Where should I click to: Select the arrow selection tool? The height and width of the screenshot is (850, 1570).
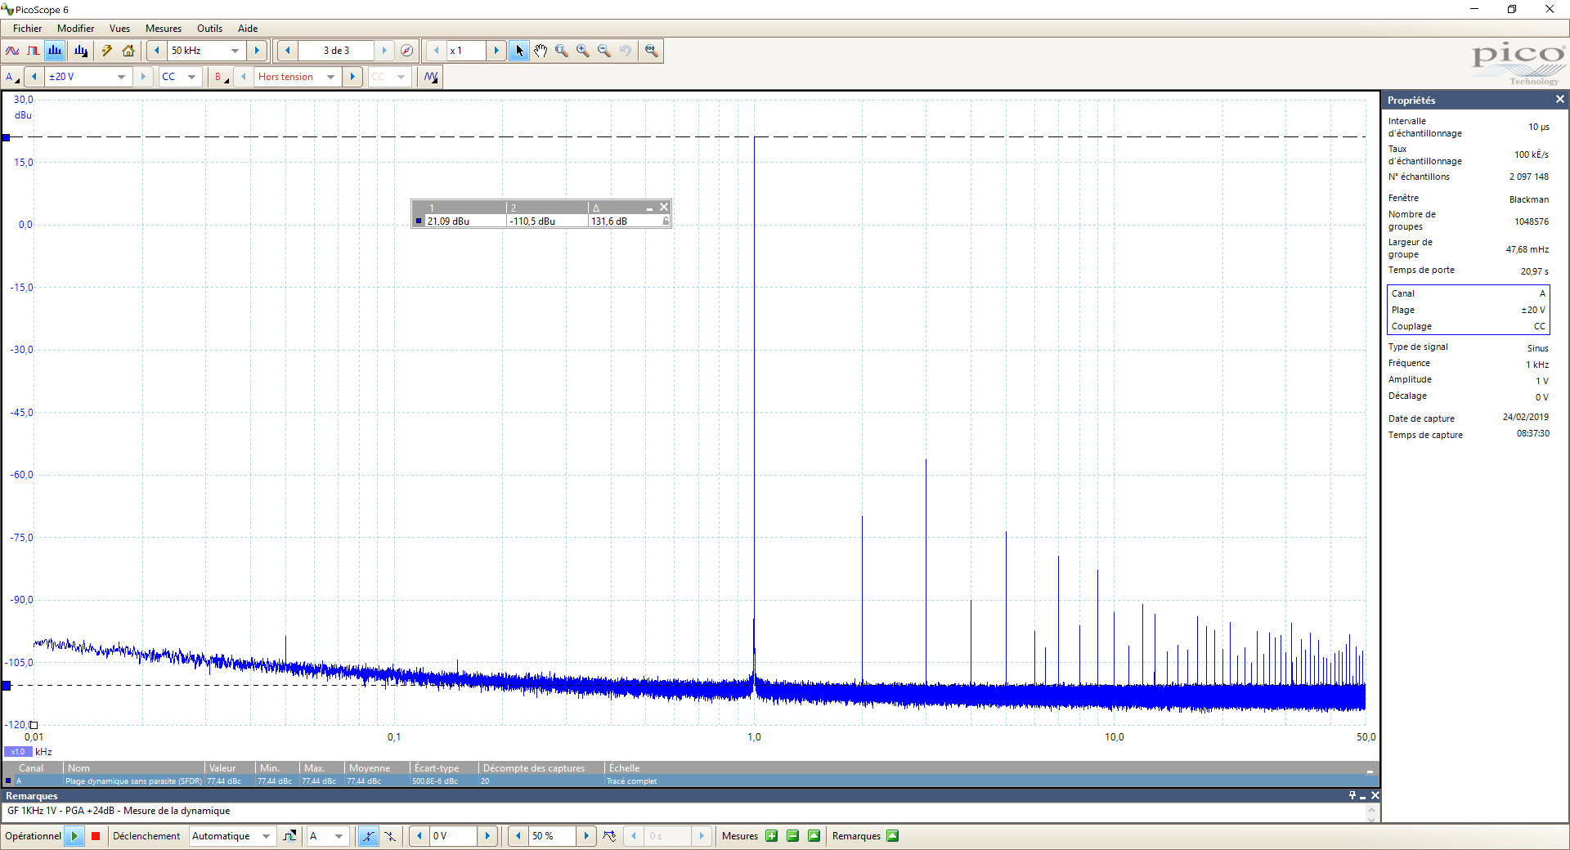(x=519, y=51)
